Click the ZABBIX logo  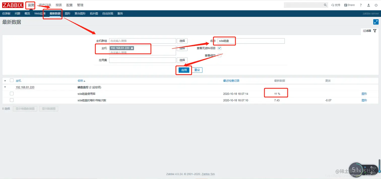pos(13,5)
